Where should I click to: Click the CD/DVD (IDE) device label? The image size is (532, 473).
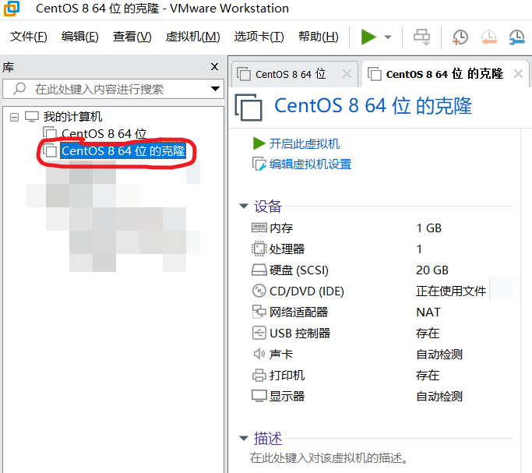pos(307,291)
